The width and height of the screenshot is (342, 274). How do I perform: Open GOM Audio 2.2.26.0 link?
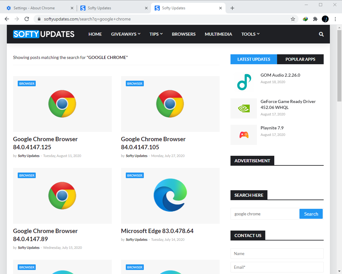[280, 75]
